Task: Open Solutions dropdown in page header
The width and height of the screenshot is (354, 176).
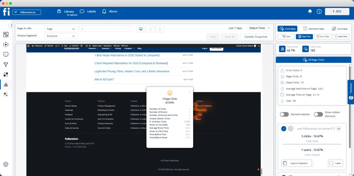Action: coord(106,48)
